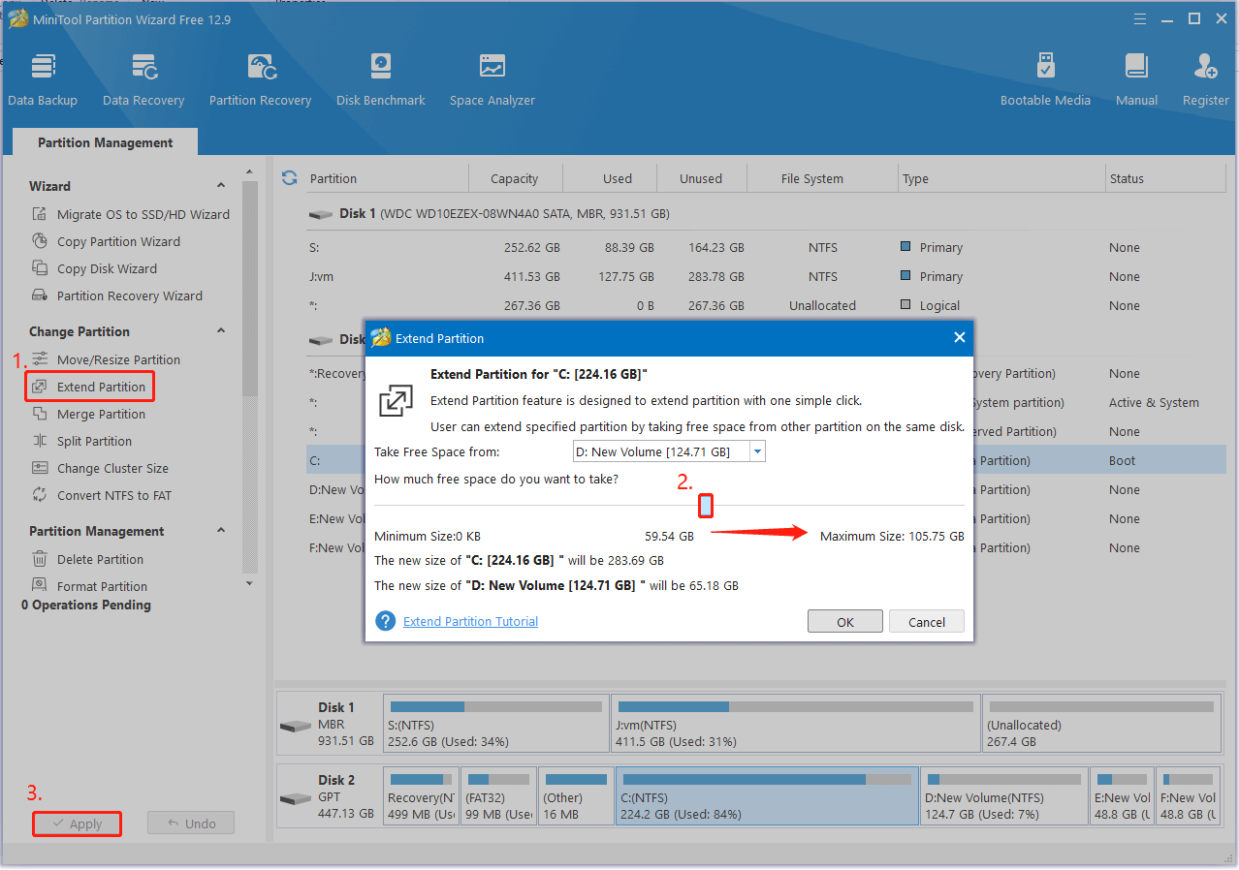The width and height of the screenshot is (1239, 870).
Task: Click Unused column header
Action: (x=701, y=179)
